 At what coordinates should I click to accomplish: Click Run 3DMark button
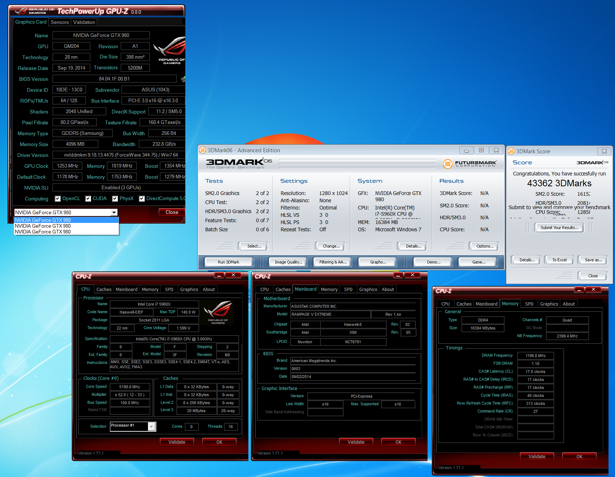point(228,262)
